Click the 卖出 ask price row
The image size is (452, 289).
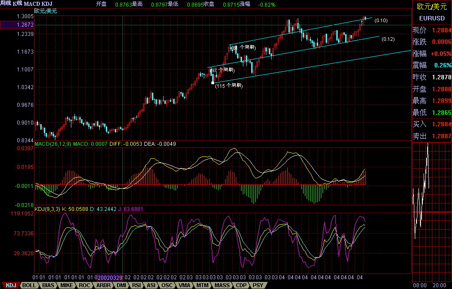(x=432, y=136)
